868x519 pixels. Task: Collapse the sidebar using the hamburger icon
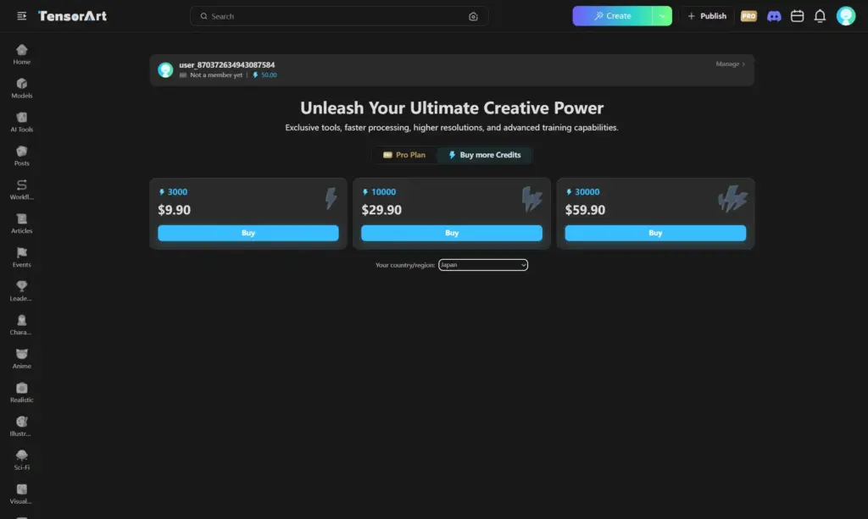click(x=20, y=14)
